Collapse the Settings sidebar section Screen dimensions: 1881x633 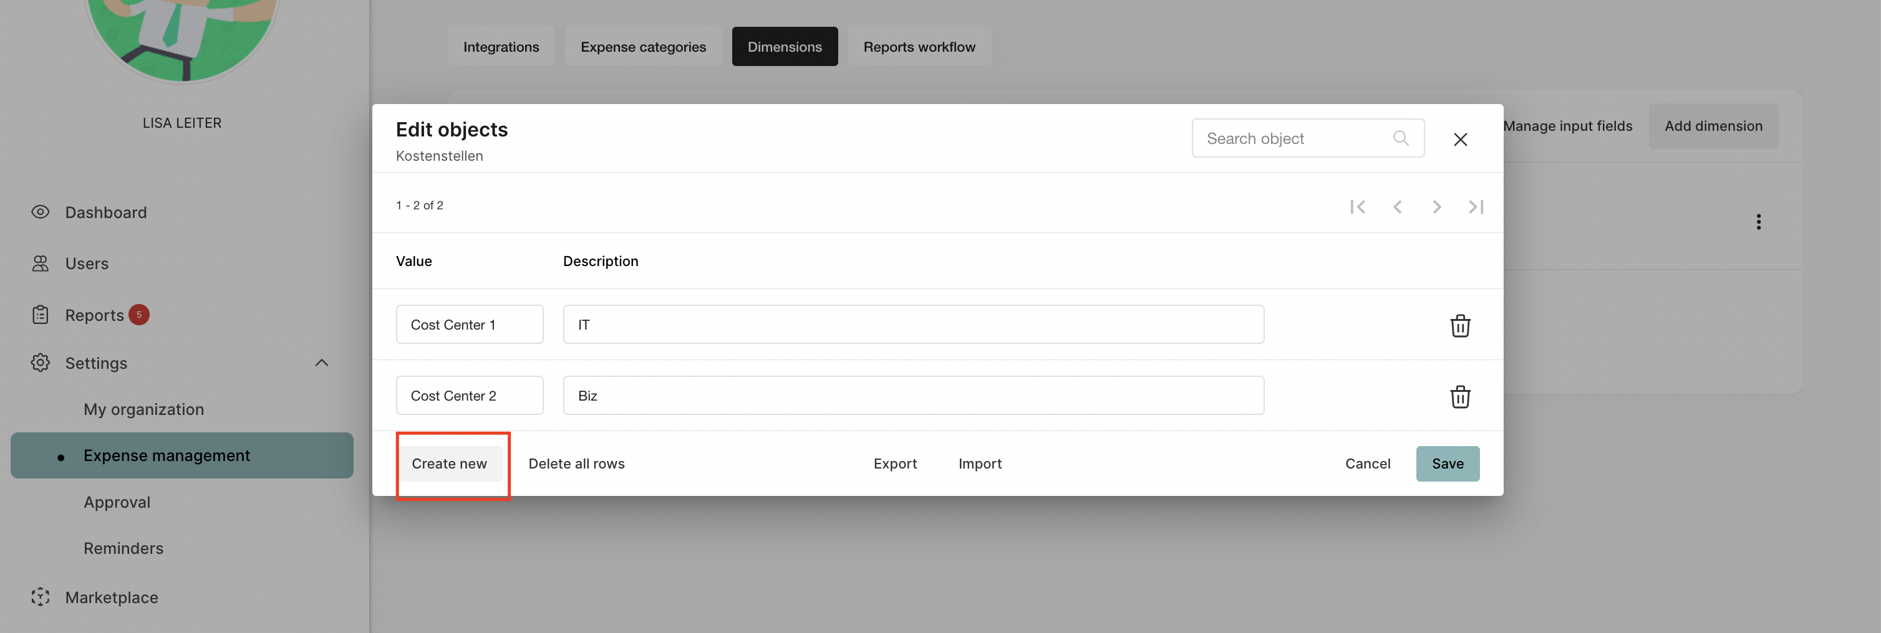321,363
